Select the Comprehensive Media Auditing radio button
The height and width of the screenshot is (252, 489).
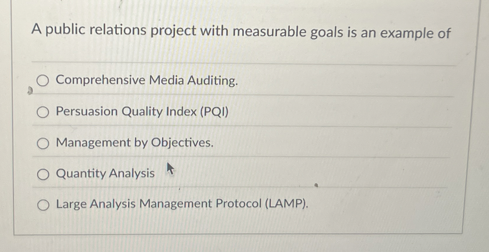(43, 81)
